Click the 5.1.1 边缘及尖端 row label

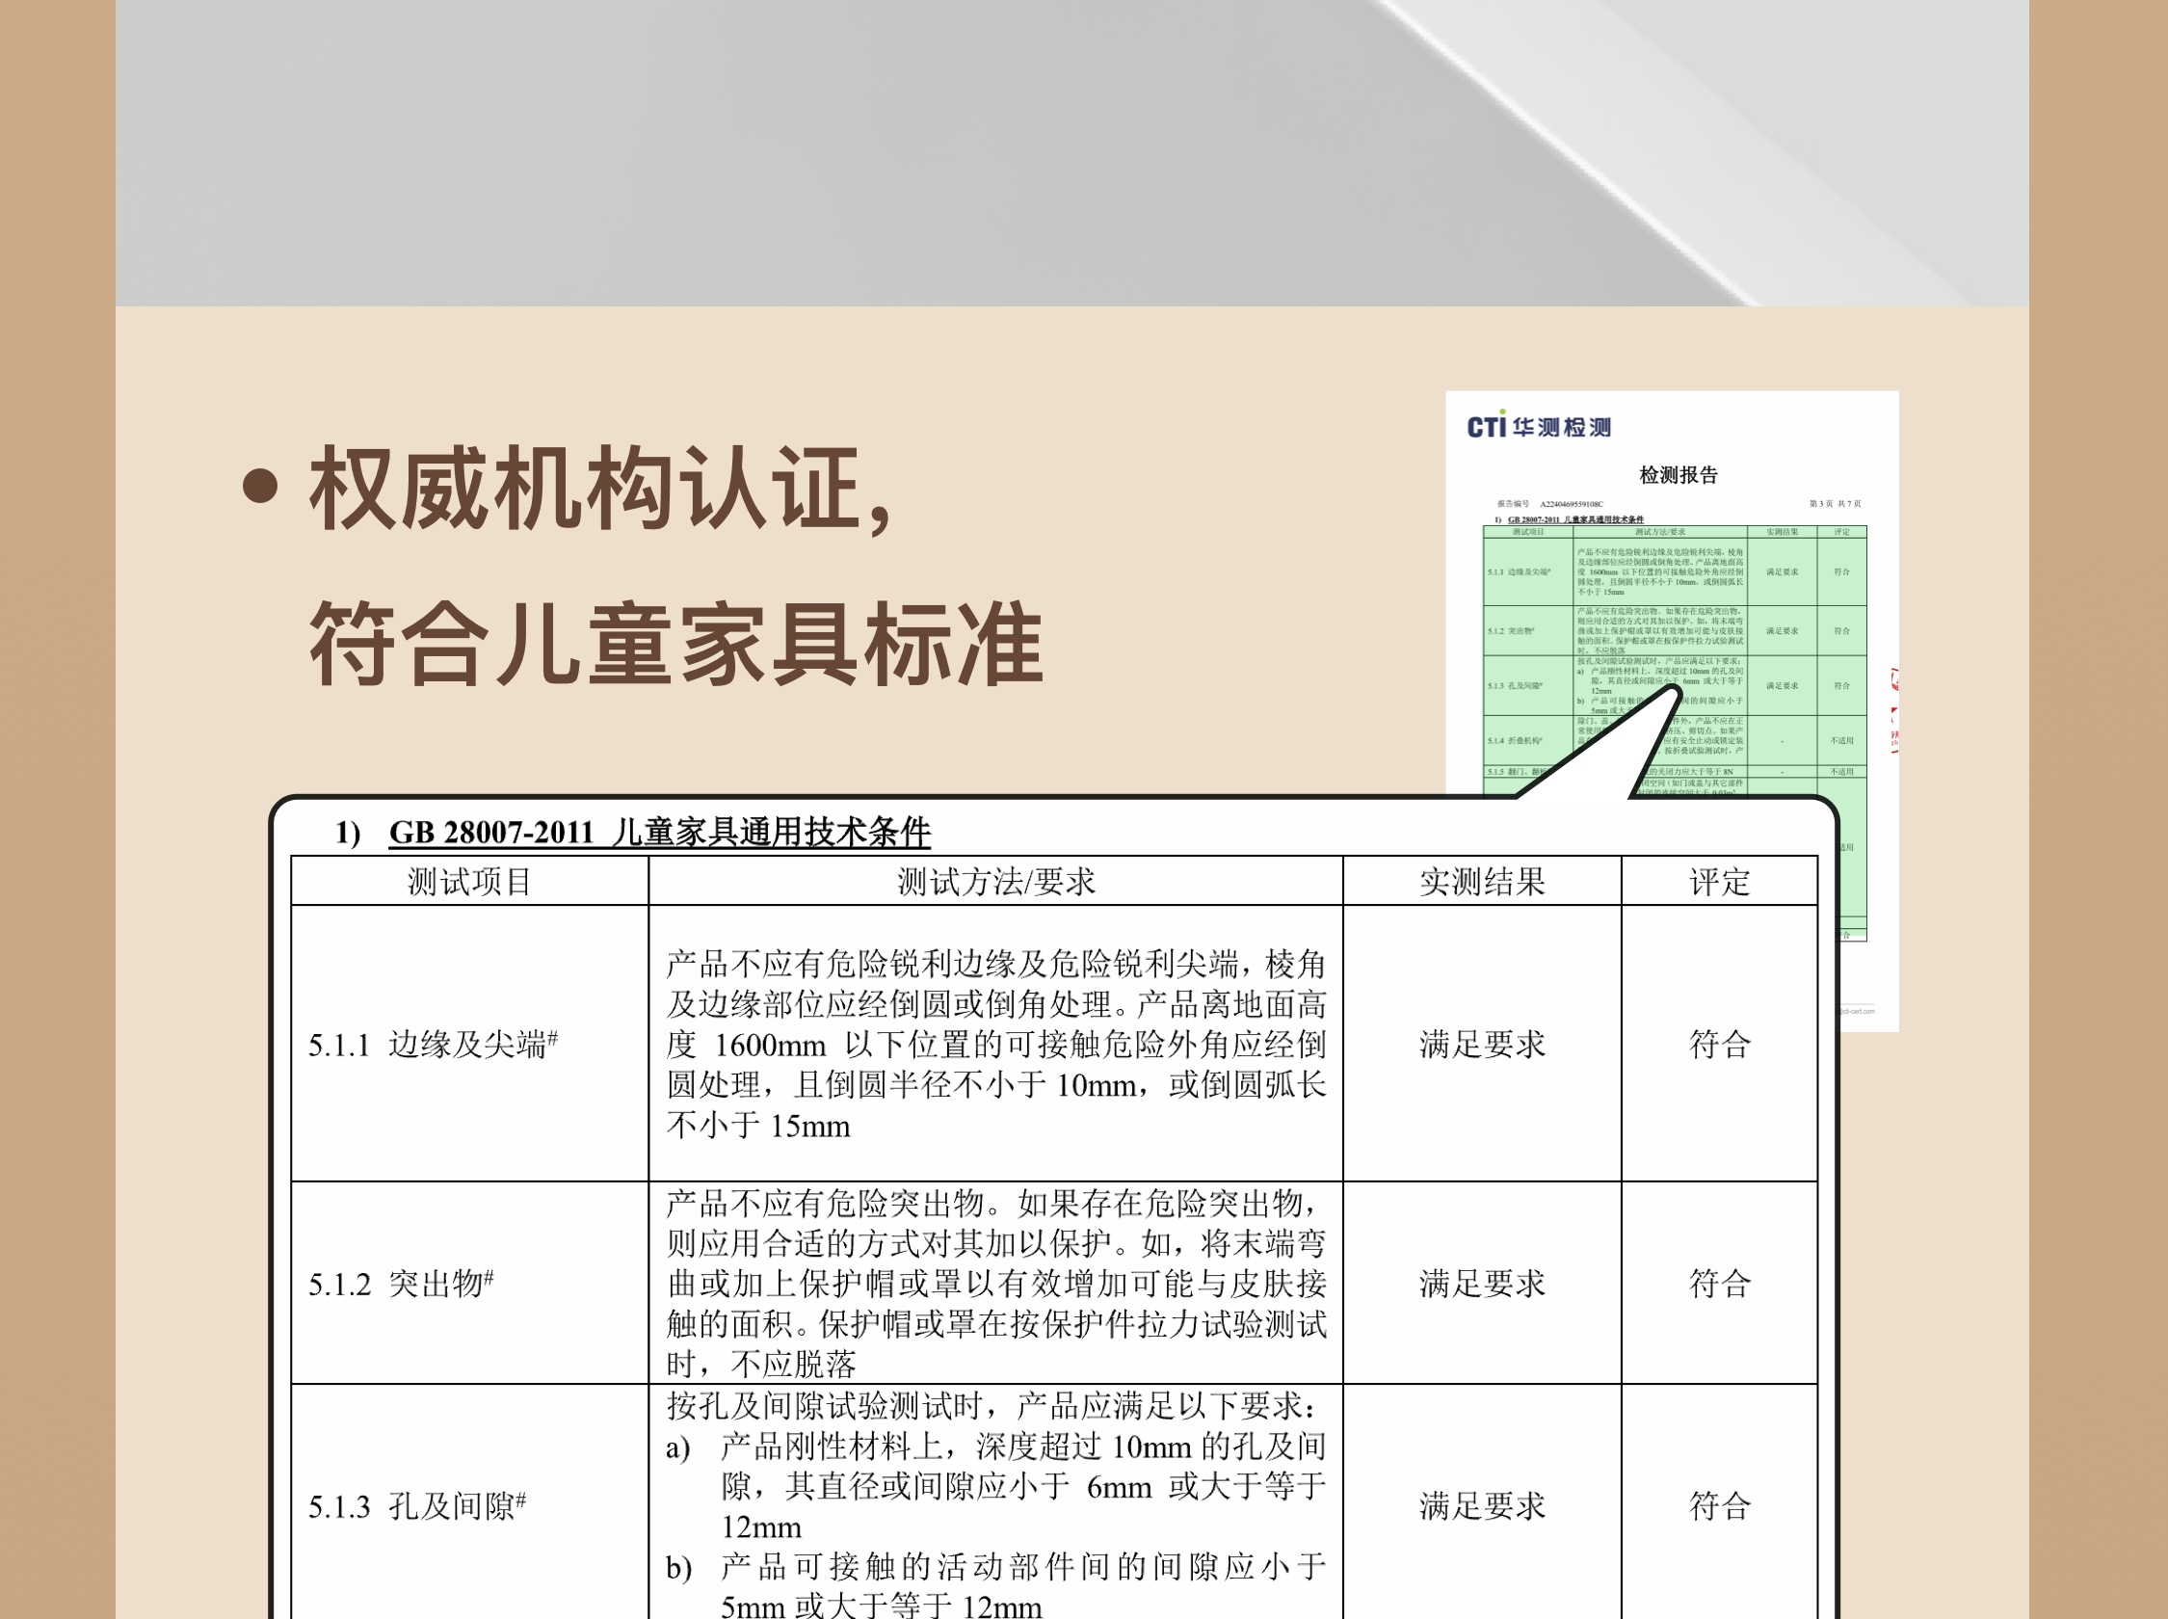click(432, 1044)
